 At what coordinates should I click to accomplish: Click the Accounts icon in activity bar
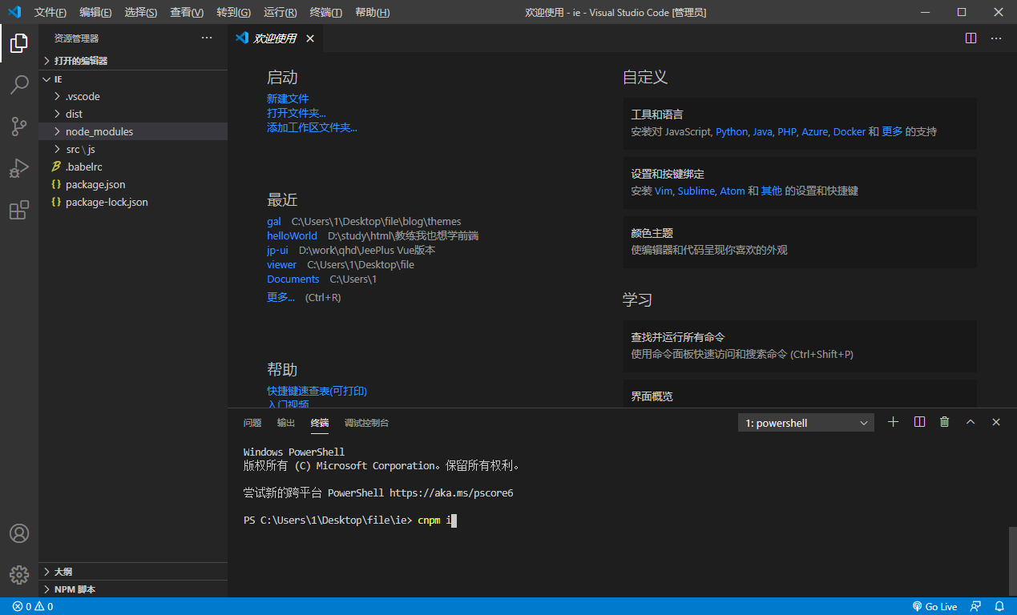click(x=18, y=533)
